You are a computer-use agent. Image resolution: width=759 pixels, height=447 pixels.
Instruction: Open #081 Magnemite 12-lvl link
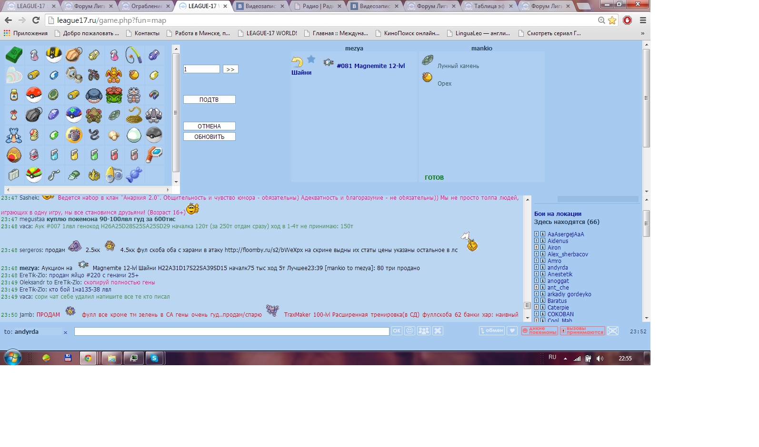[x=370, y=66]
